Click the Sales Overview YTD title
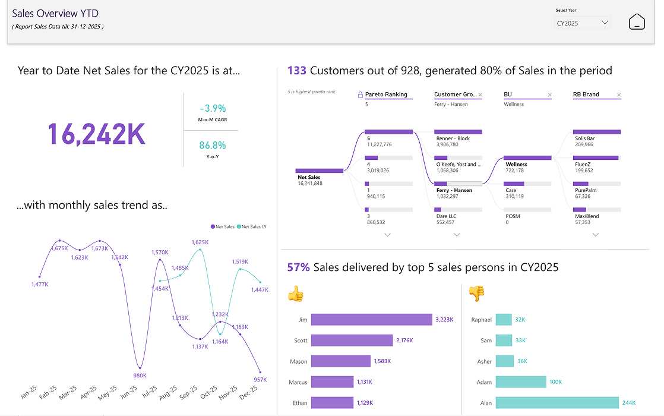Screen dimensions: 664x416 click(55, 14)
